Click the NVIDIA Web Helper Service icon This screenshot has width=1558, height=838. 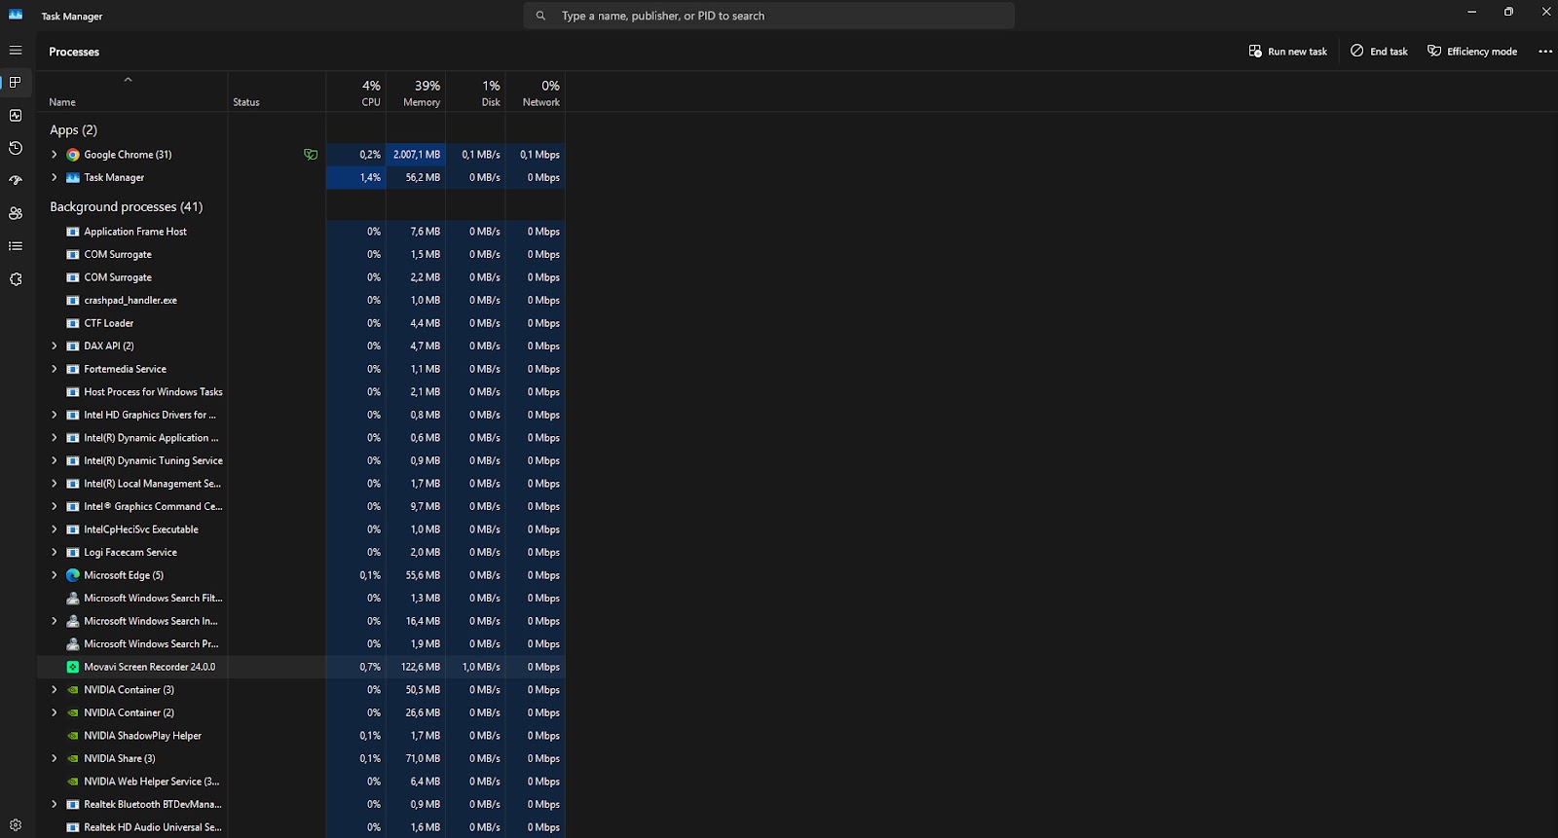(73, 782)
